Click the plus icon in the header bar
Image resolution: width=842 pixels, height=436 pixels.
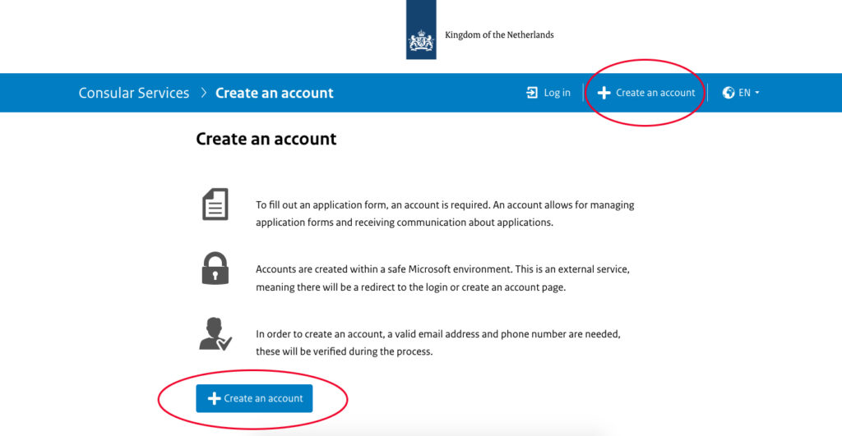(x=604, y=93)
